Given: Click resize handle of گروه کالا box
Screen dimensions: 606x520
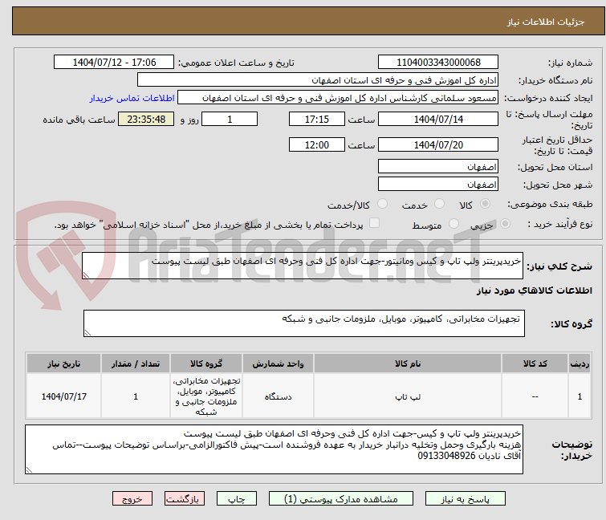Looking at the screenshot, I should click(x=87, y=333).
